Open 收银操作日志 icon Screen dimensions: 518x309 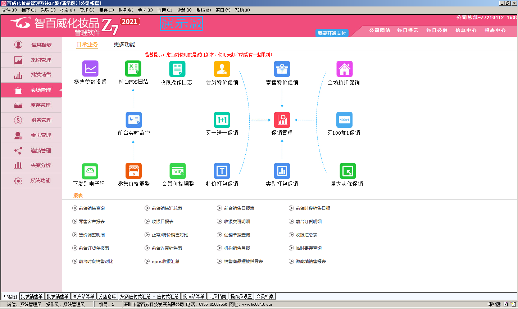pos(177,69)
